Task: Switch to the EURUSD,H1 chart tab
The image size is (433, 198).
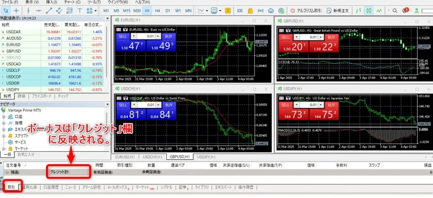Action: click(x=125, y=157)
